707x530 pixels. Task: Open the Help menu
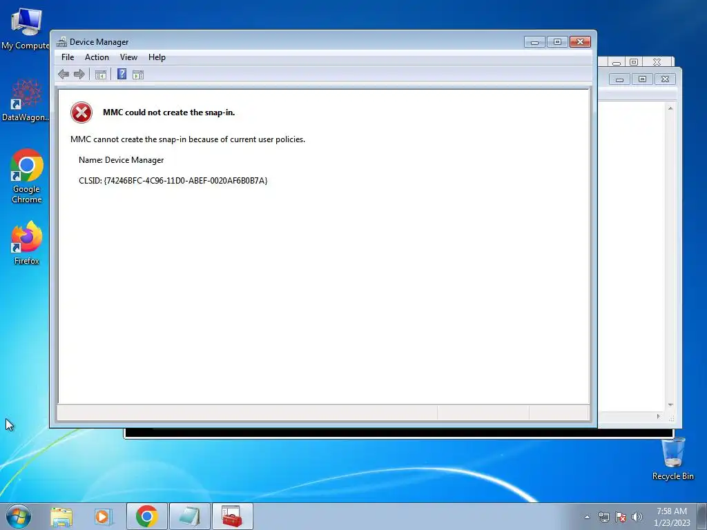coord(157,57)
